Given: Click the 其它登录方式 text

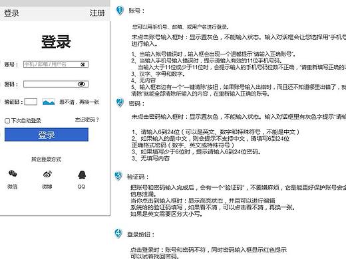Looking at the screenshot, I should pos(46,159).
